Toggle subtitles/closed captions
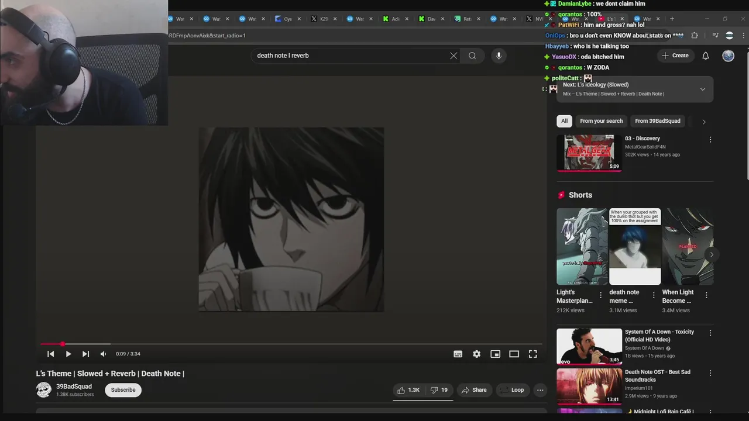This screenshot has width=749, height=421. 458,354
